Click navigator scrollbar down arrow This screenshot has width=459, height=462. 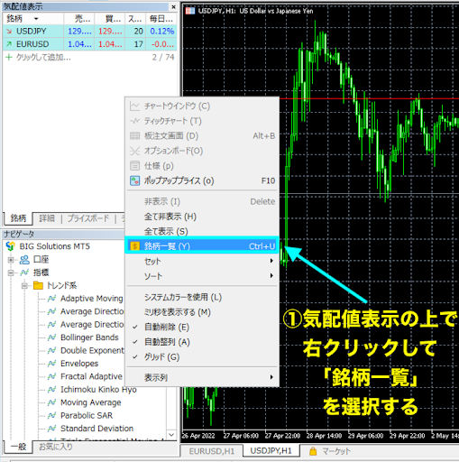click(171, 435)
